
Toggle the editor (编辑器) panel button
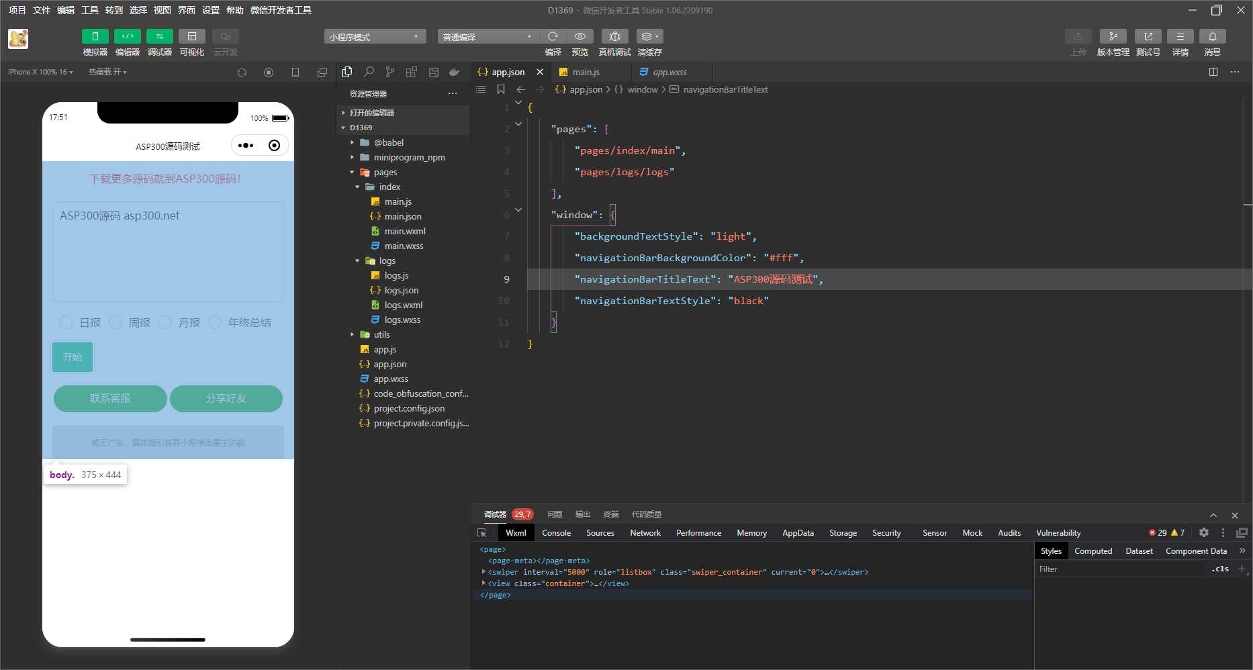click(x=127, y=36)
